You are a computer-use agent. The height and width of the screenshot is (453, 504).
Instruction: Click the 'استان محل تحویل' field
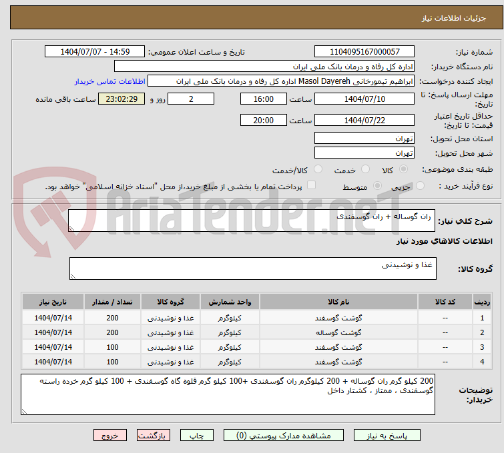point(364,139)
